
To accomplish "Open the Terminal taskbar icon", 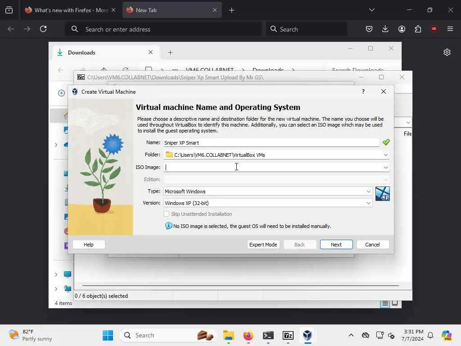I will coord(268,335).
